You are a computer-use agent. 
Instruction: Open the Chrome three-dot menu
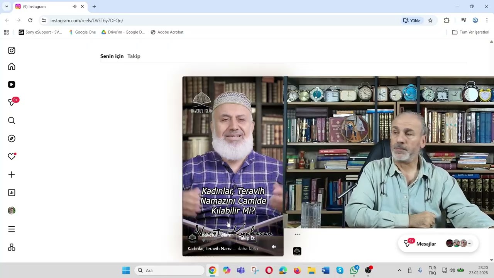click(x=487, y=20)
